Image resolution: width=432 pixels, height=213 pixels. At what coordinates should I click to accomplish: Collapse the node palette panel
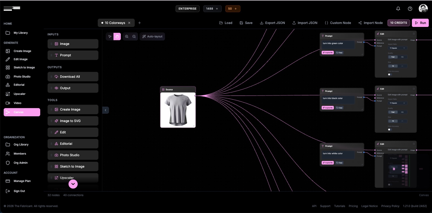pos(106,110)
